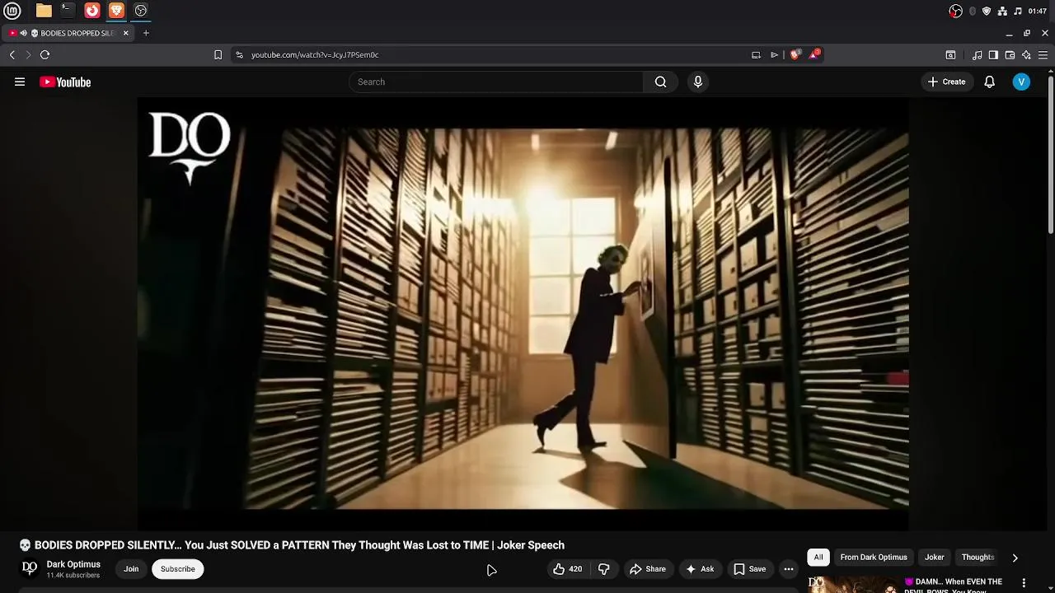1055x593 pixels.
Task: Open the Leo AI assistant icon
Action: [1026, 55]
